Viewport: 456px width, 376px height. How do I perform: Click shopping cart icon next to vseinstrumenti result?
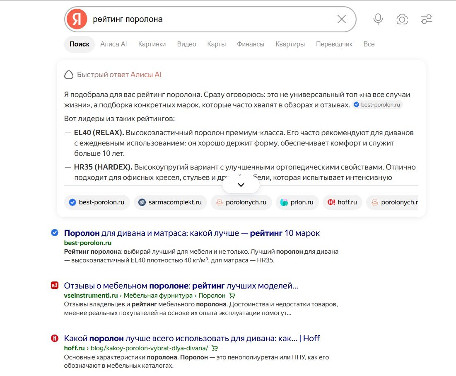point(232,296)
